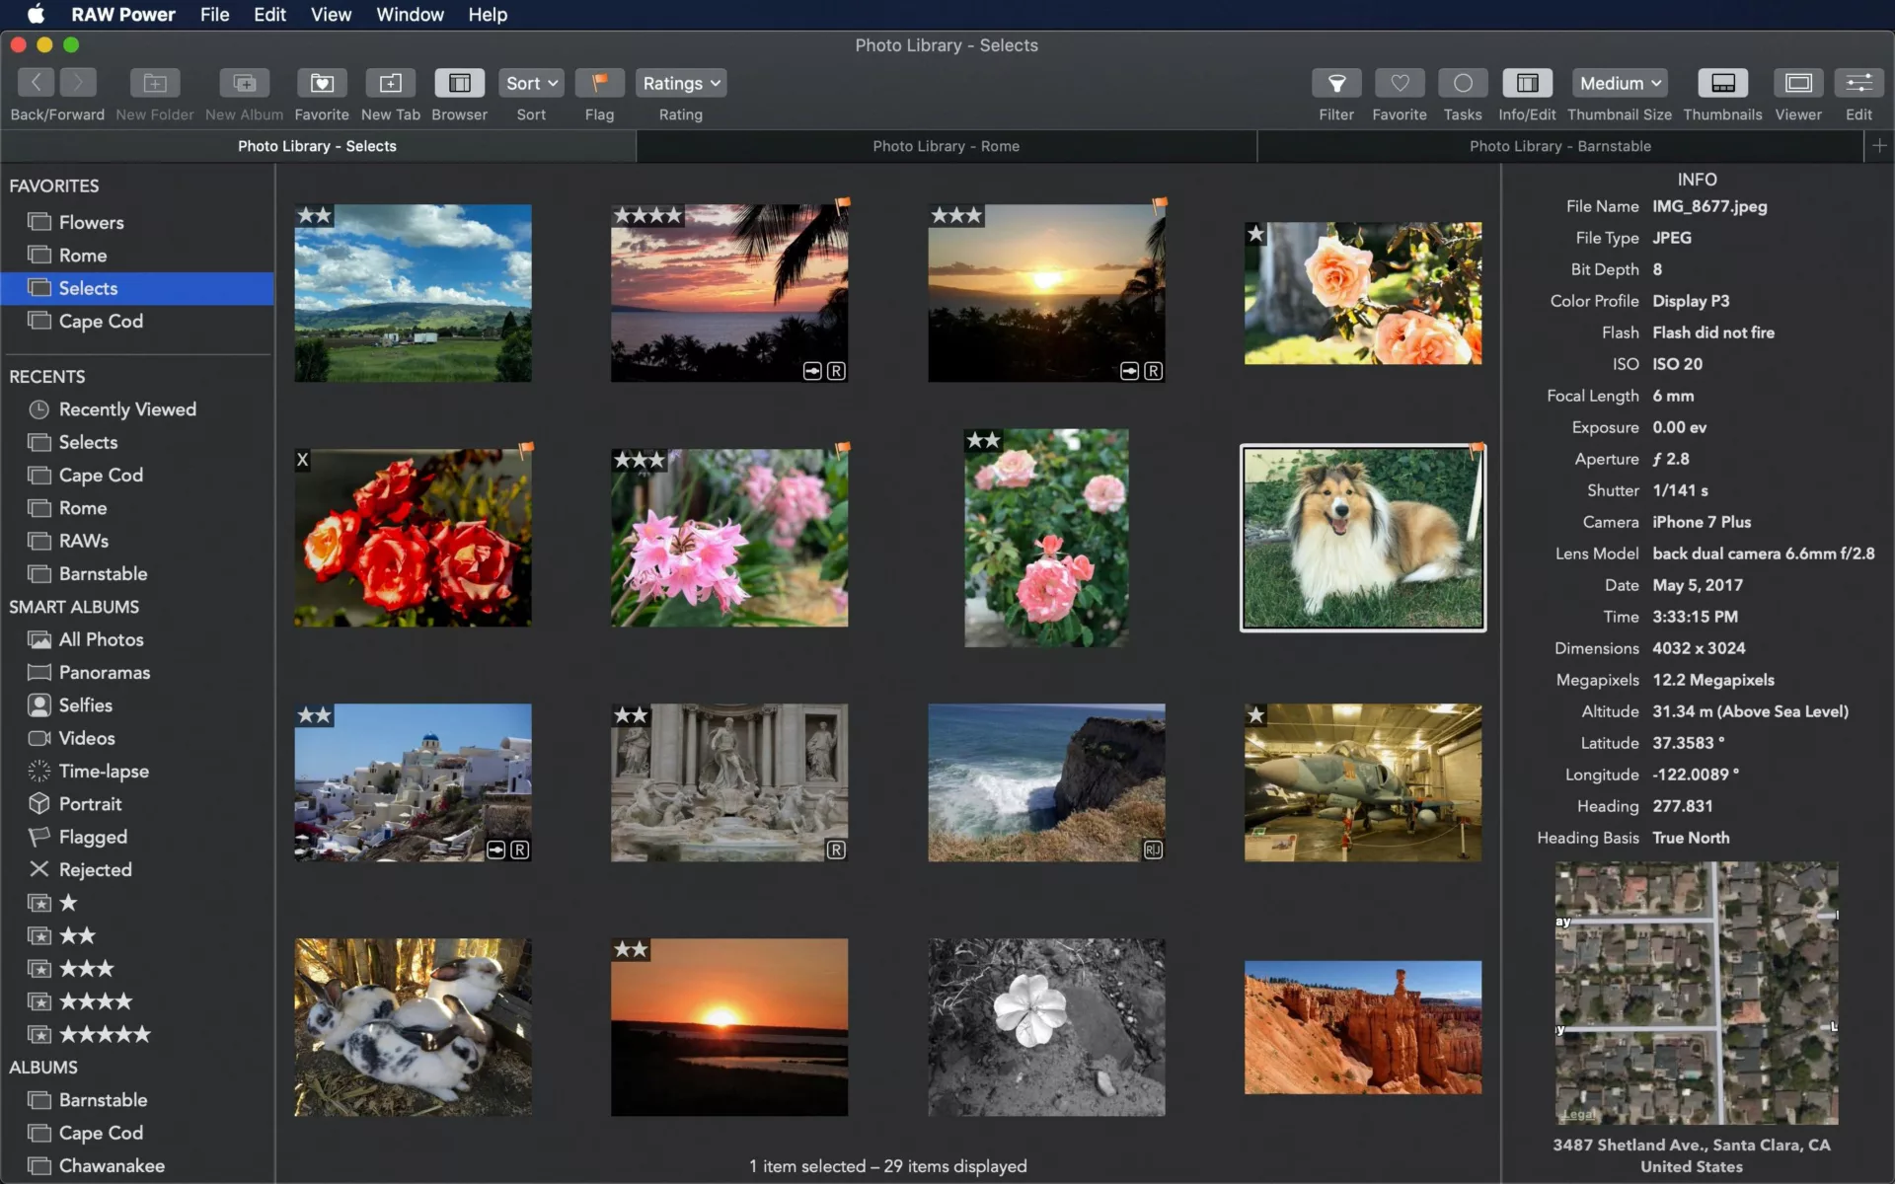Select the Photo Library - Rome tab

coord(946,146)
